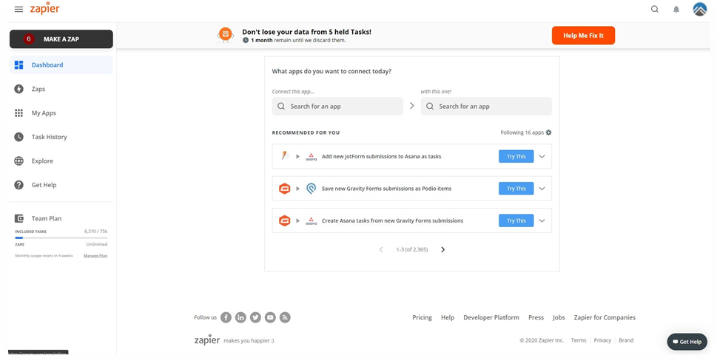The image size is (717, 361).
Task: Click the Get Help question mark icon
Action: pos(18,185)
